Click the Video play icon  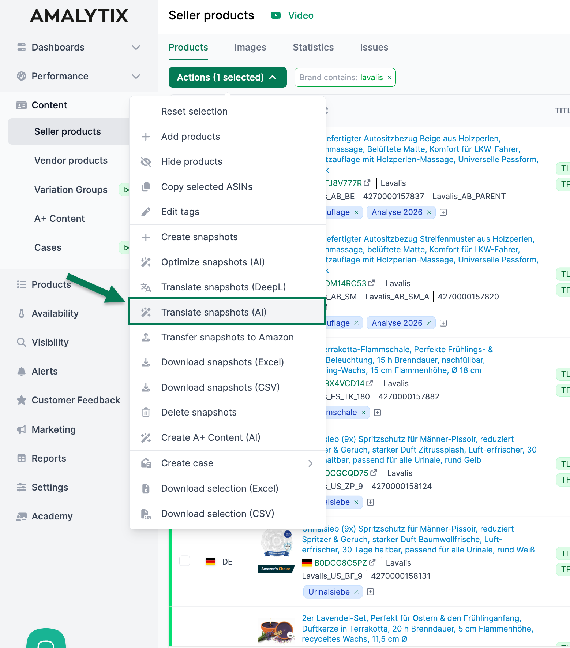[275, 15]
